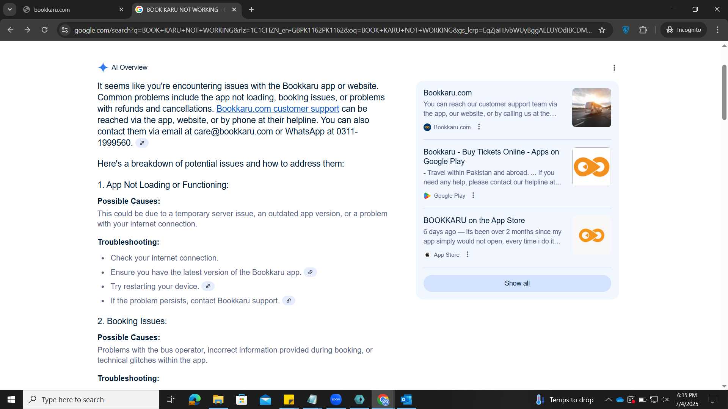Go back to previous page
This screenshot has height=409, width=728.
[x=10, y=30]
